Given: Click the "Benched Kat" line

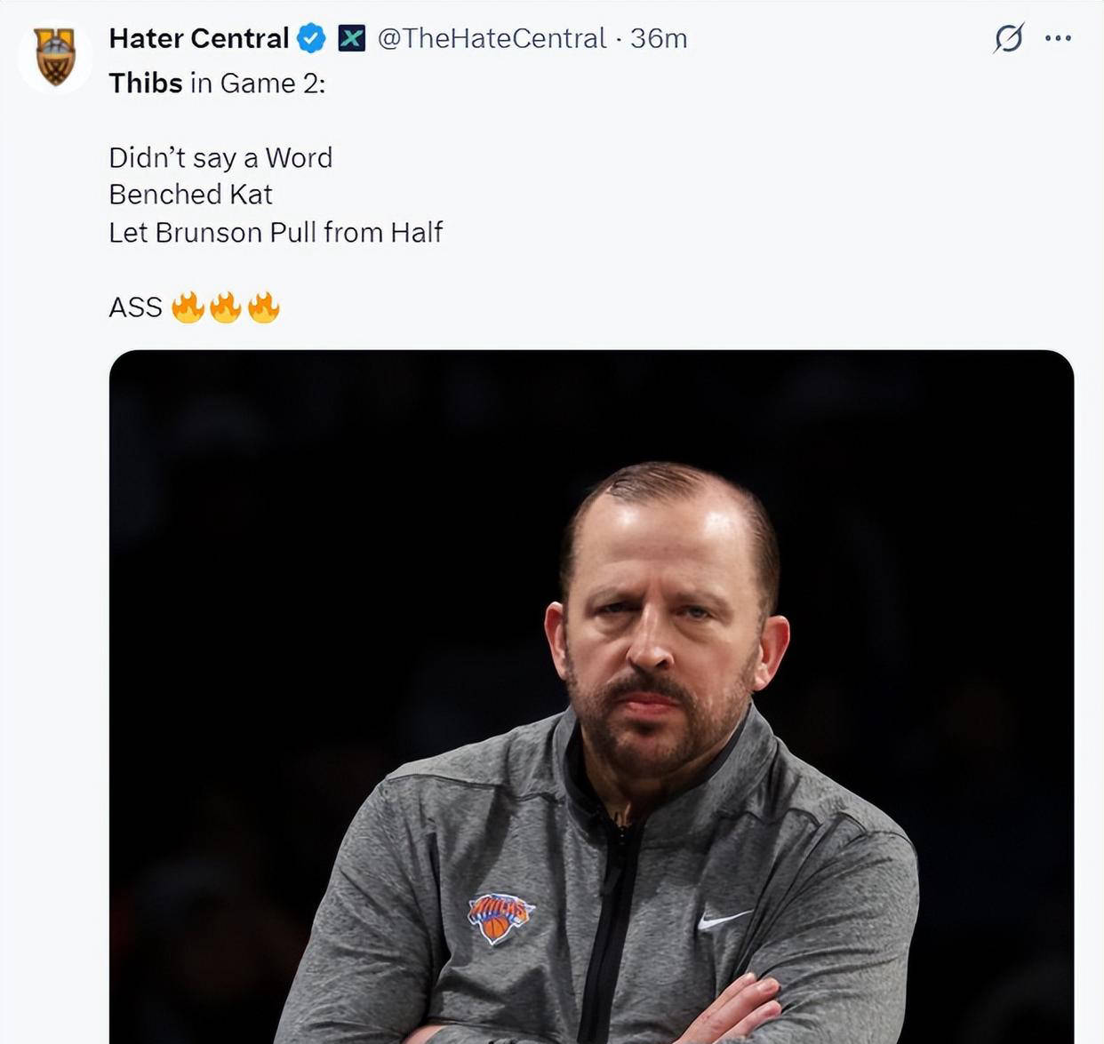Looking at the screenshot, I should point(190,195).
